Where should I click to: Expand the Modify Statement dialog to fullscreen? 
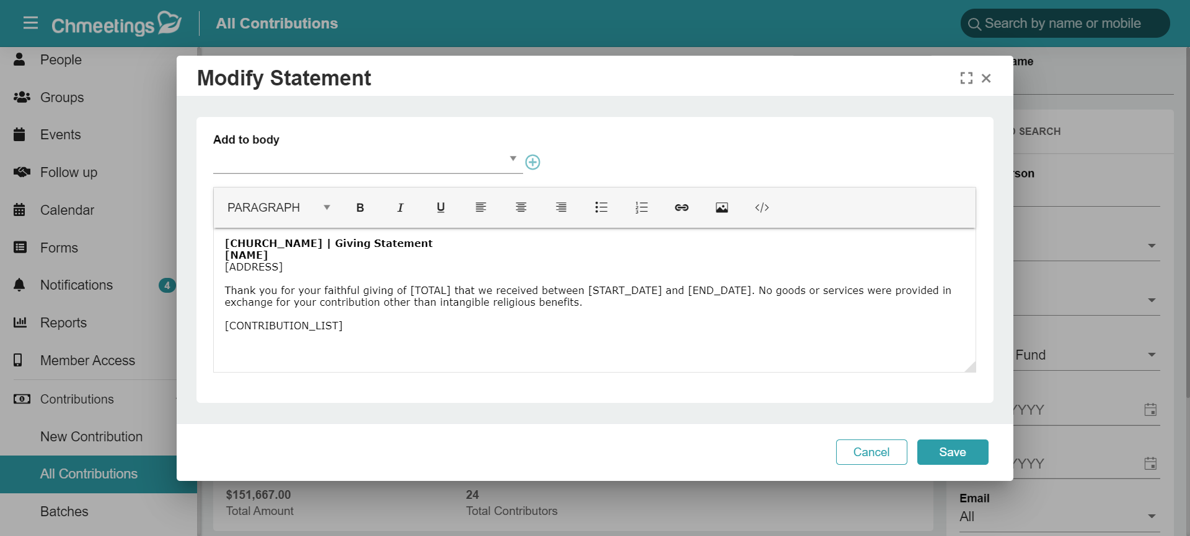click(x=966, y=78)
